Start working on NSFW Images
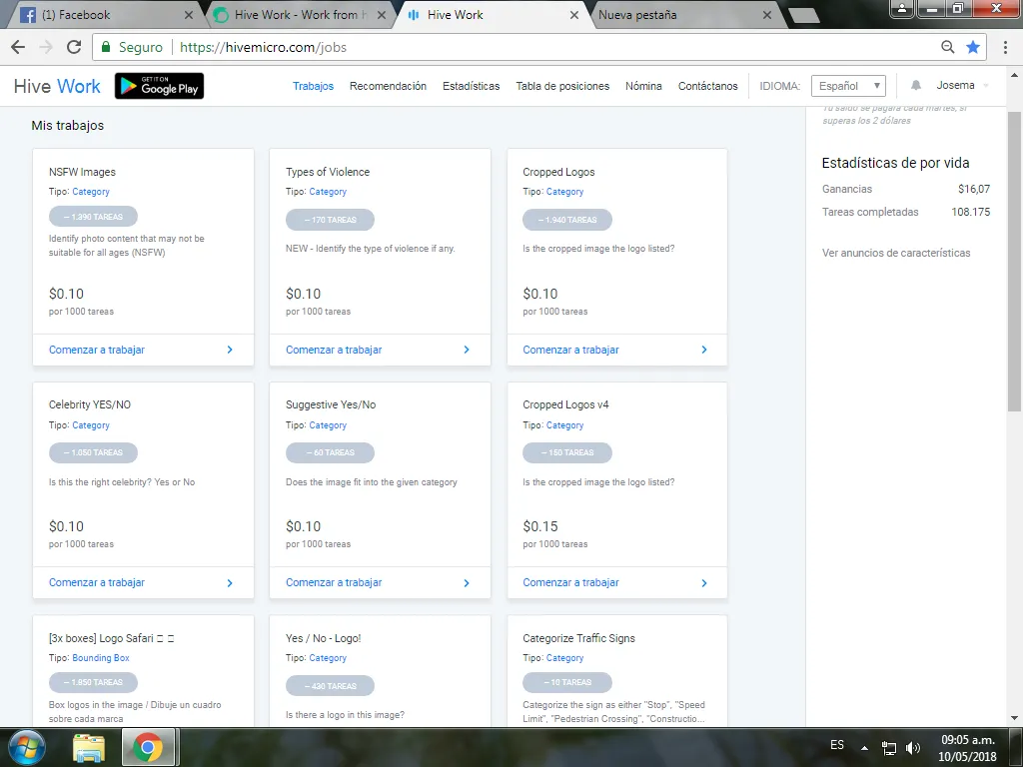Screen dimensions: 1023x767 coord(97,350)
